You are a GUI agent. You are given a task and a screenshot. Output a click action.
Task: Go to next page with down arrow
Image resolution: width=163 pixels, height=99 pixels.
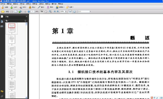[x=29, y=11]
